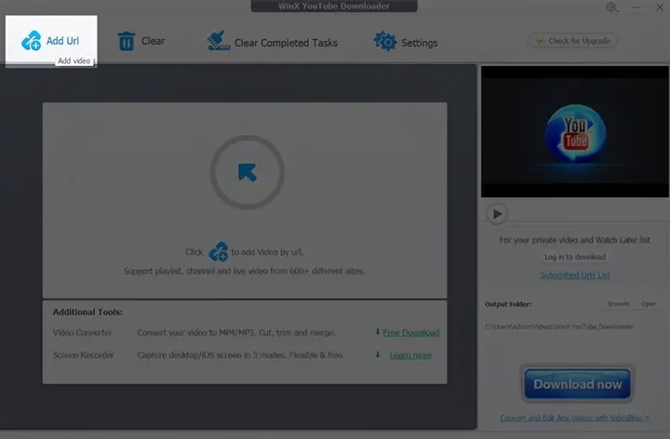The image size is (670, 439).
Task: Play the preview video
Action: 497,214
